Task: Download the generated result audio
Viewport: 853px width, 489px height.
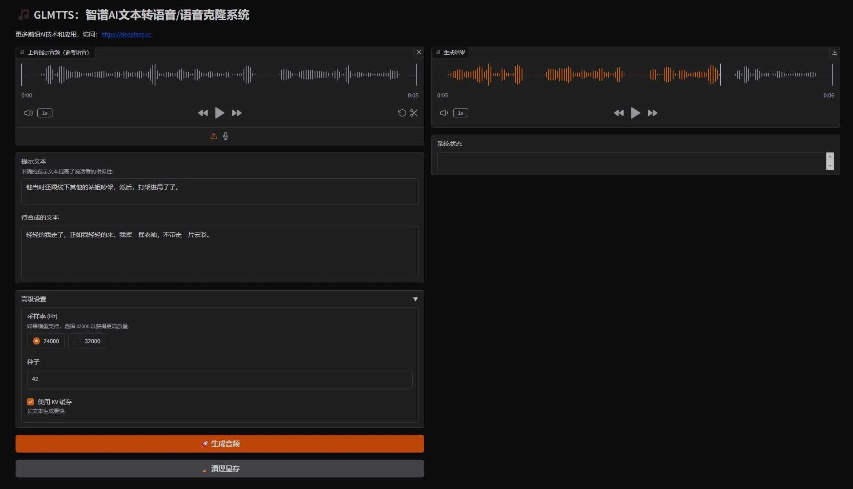Action: pos(834,52)
